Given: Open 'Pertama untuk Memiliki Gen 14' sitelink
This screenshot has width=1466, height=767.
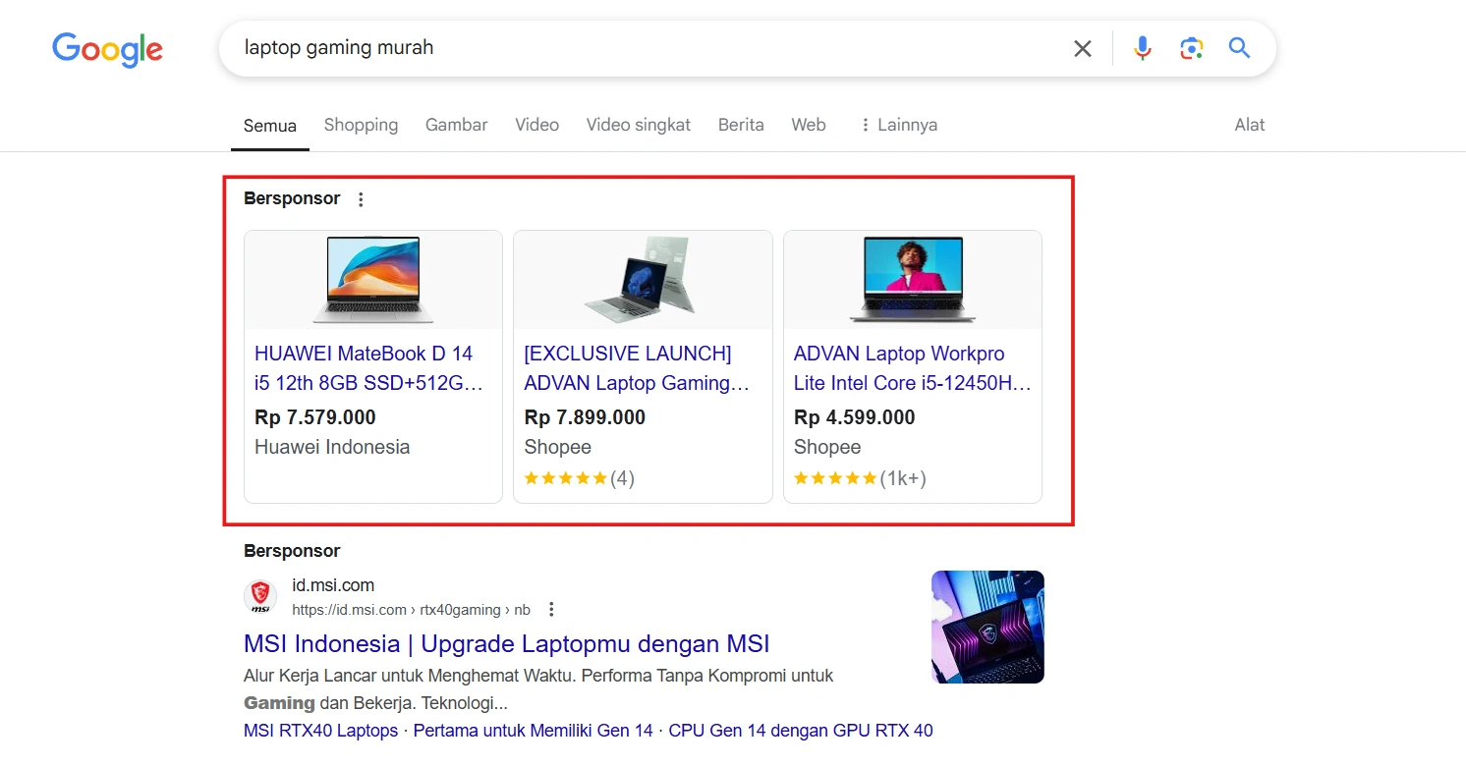Looking at the screenshot, I should [534, 731].
